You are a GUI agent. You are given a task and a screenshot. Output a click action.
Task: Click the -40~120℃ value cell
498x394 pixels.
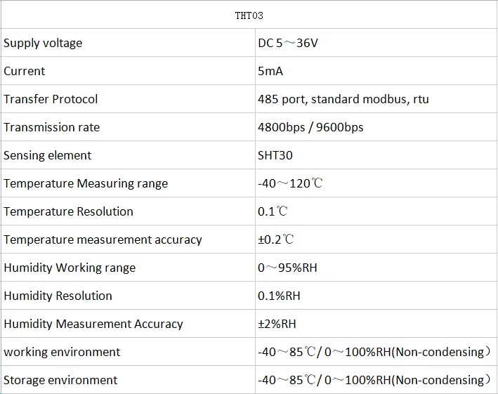pyautogui.click(x=290, y=183)
